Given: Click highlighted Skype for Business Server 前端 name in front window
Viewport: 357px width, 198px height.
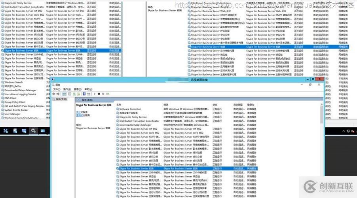Looking at the screenshot, I should [137, 169].
